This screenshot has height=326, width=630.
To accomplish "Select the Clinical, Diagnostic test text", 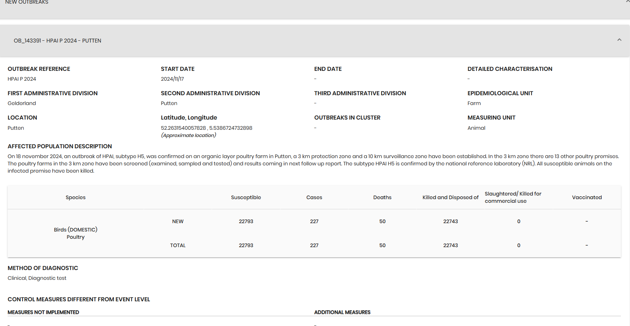I will click(37, 278).
